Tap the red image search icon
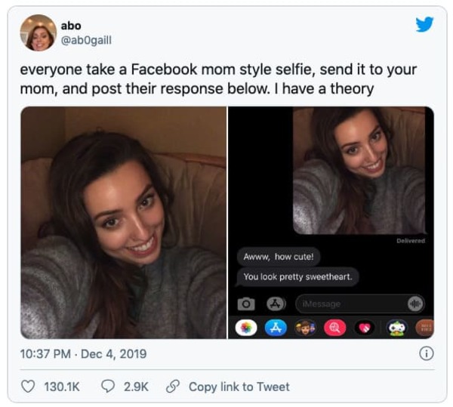Image resolution: width=453 pixels, height=407 pixels. (x=334, y=328)
